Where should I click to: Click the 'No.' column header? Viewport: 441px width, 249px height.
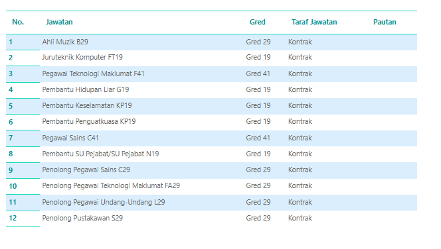(18, 22)
